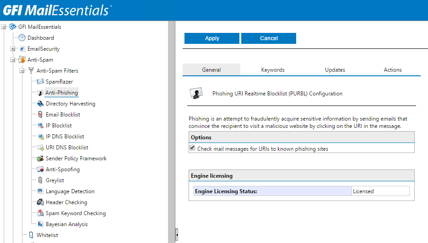Click the Anti-Phishing tree icon

[40, 93]
